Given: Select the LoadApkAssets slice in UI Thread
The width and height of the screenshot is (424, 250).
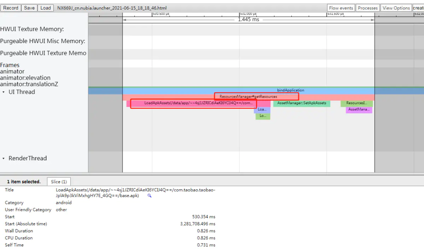Looking at the screenshot, I should point(198,103).
